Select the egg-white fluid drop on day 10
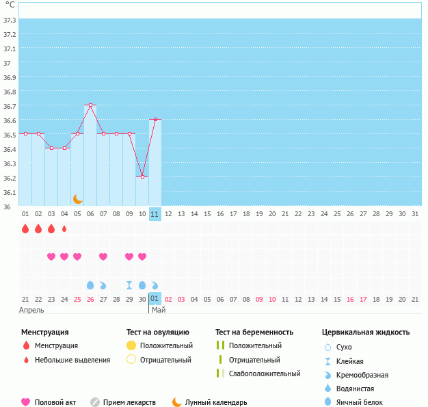Screen dimensions: 428x407 (x=142, y=285)
